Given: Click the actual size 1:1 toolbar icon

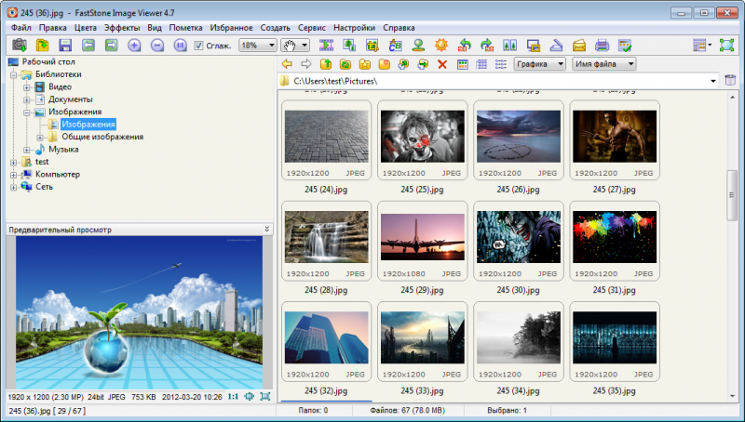Looking at the screenshot, I should (180, 45).
